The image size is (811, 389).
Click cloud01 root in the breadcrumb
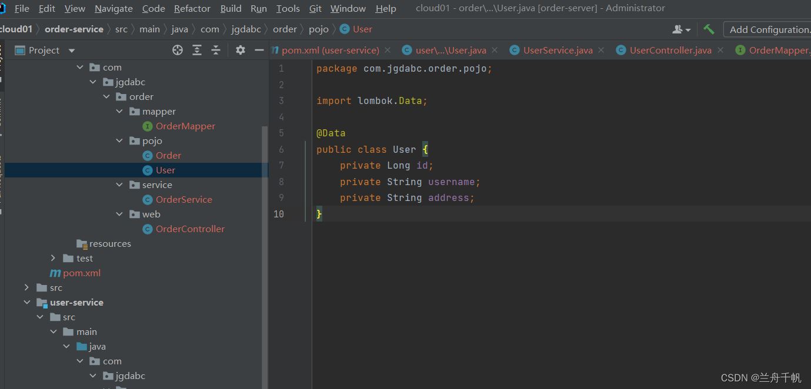pyautogui.click(x=16, y=29)
